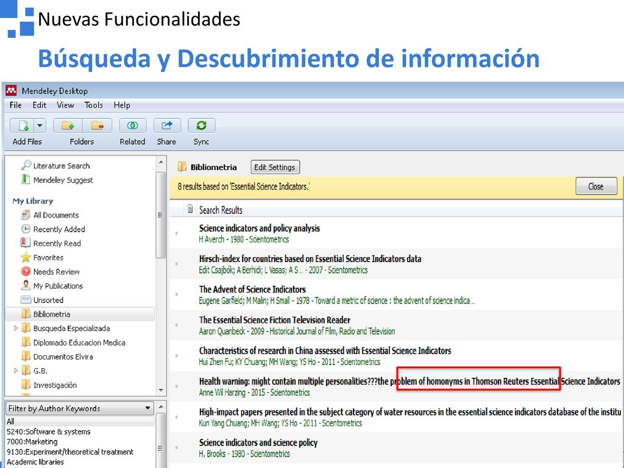Close the search results banner

point(596,186)
